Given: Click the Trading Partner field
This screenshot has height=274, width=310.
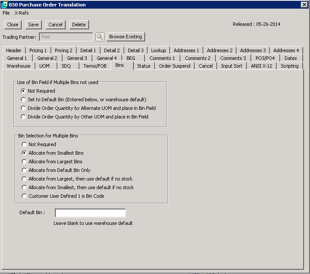Looking at the screenshot, I should click(x=66, y=37).
